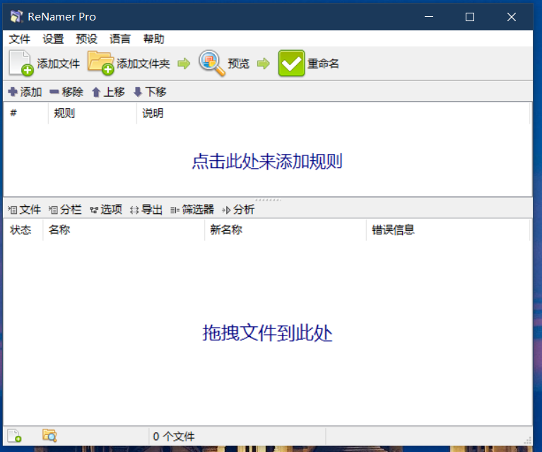Click the Add Folders (添加文件夹) icon
The image size is (542, 452).
[100, 63]
